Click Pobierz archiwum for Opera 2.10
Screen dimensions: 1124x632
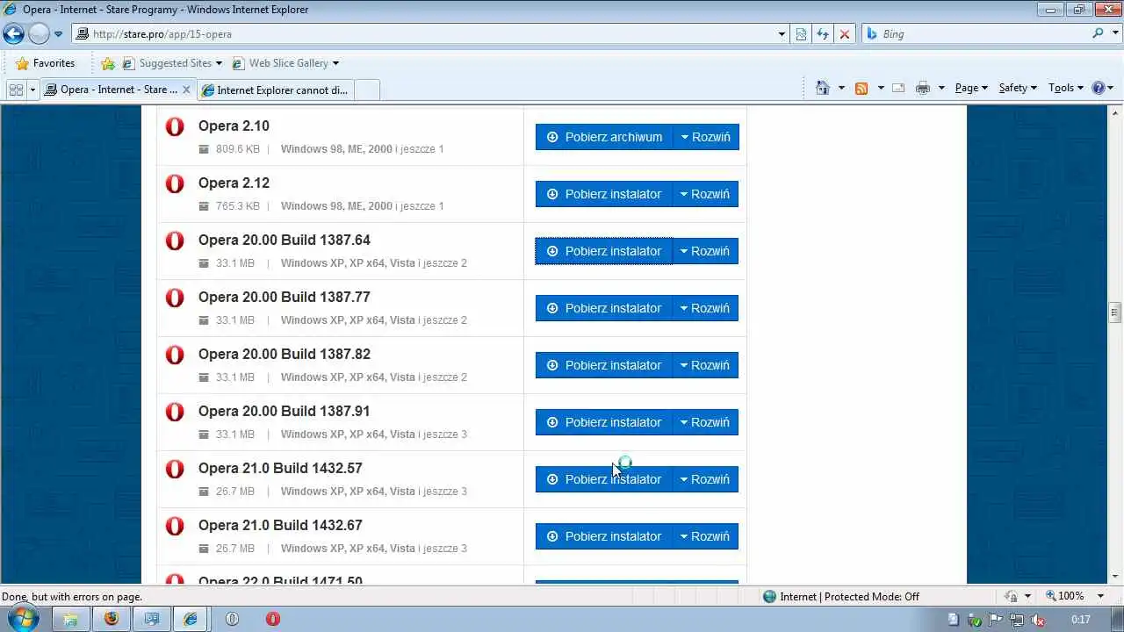click(x=604, y=137)
